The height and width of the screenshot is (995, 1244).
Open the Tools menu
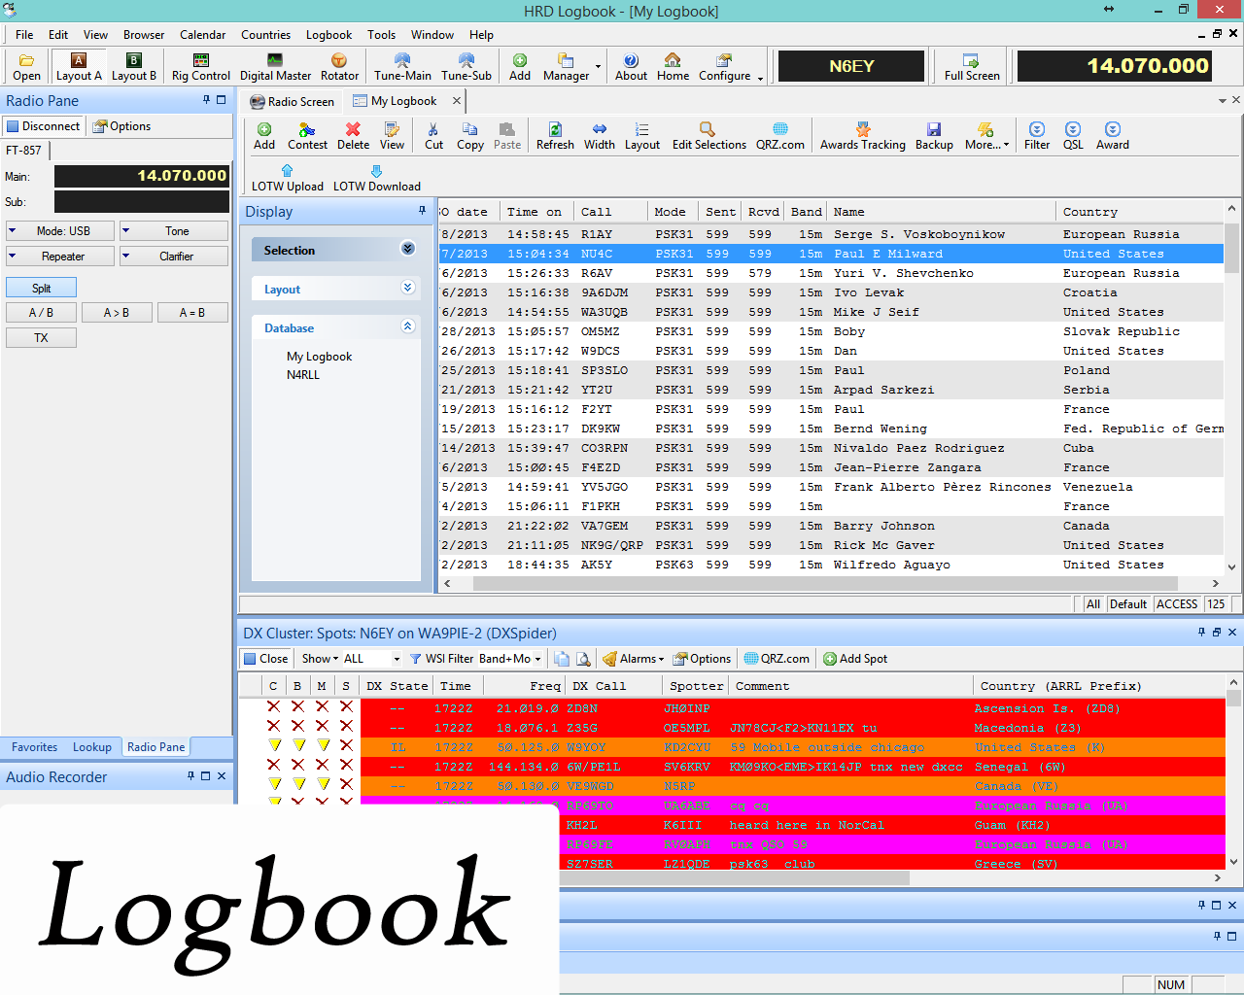381,35
